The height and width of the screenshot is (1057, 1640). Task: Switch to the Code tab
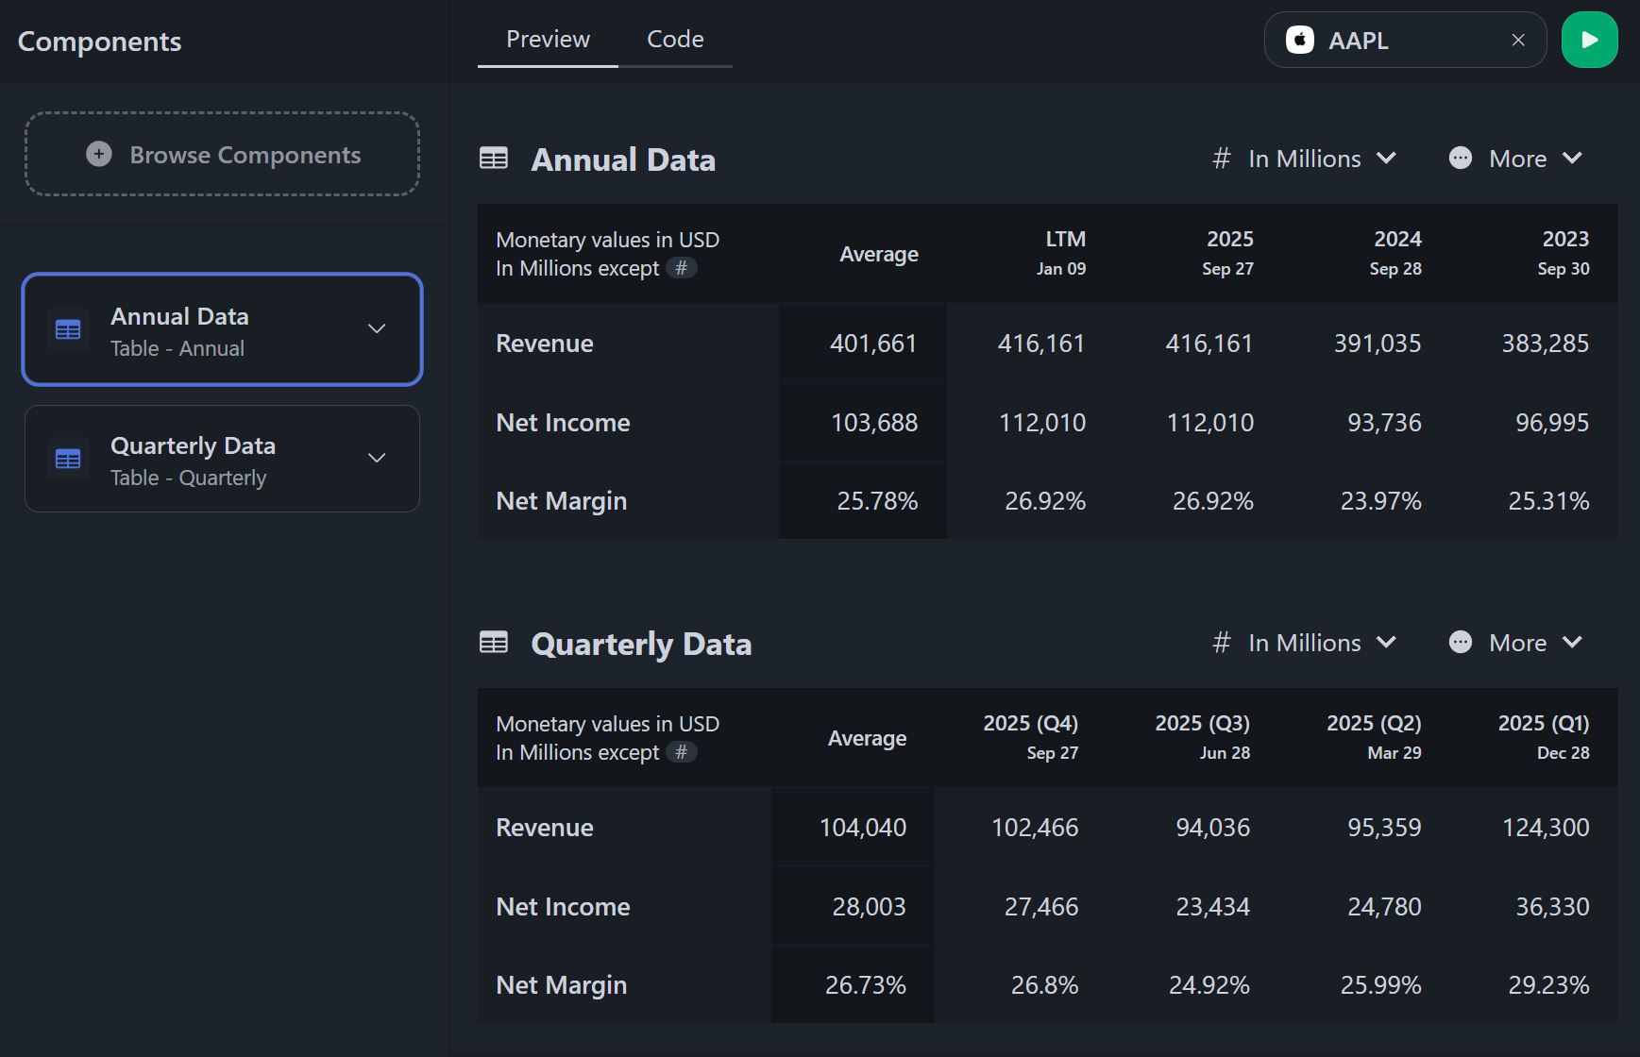(674, 39)
